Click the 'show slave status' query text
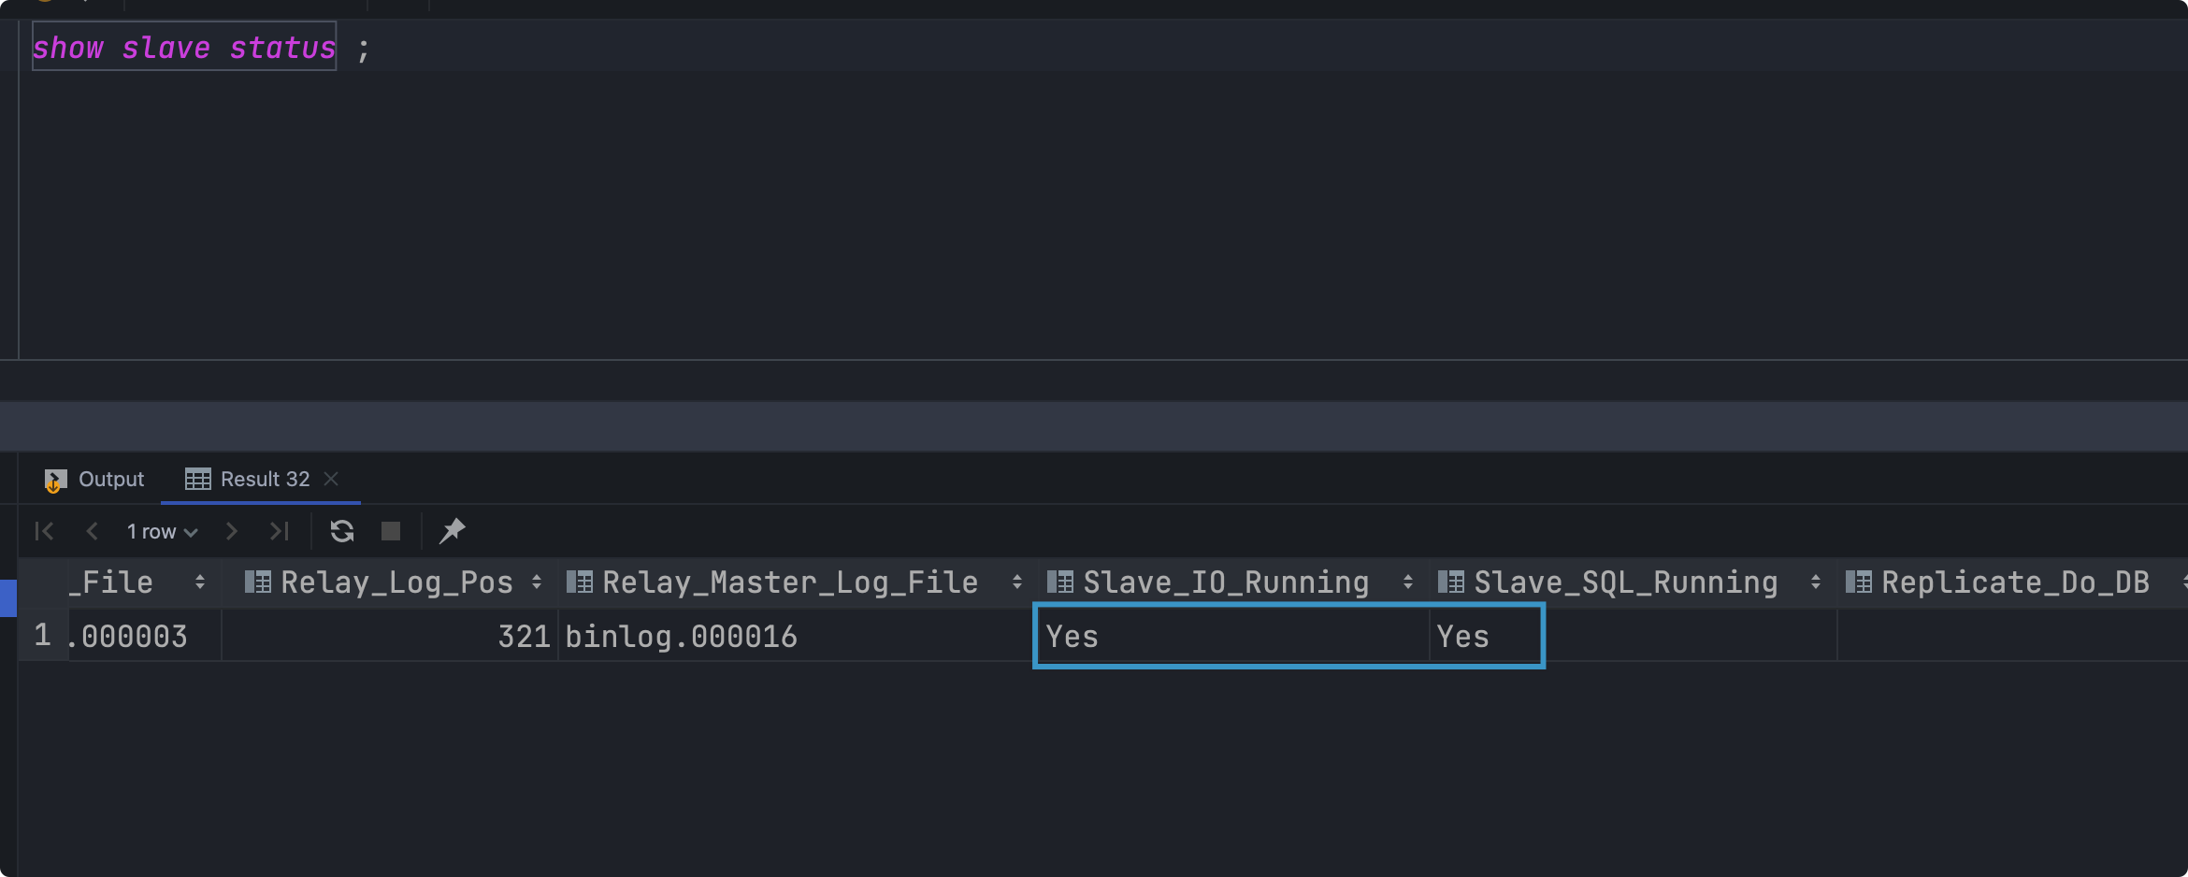 (183, 48)
